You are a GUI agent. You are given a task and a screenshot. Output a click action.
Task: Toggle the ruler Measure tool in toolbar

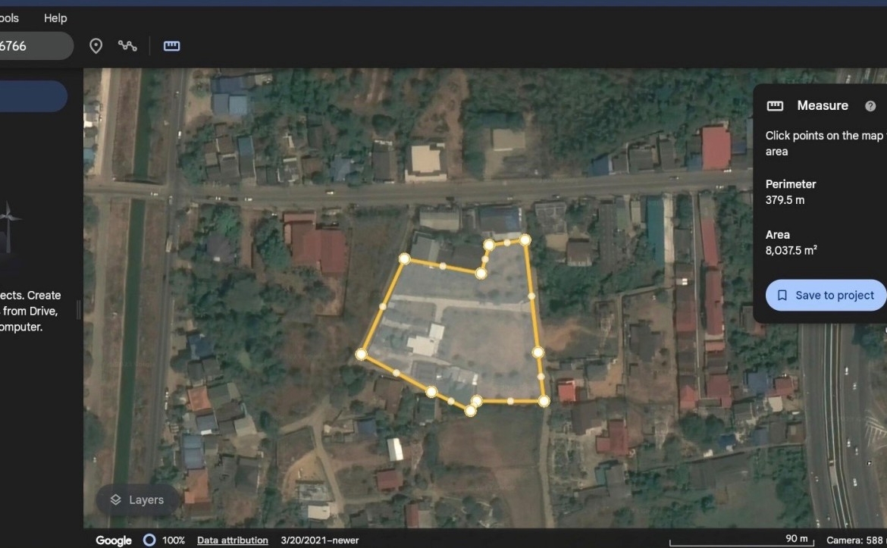tap(172, 45)
